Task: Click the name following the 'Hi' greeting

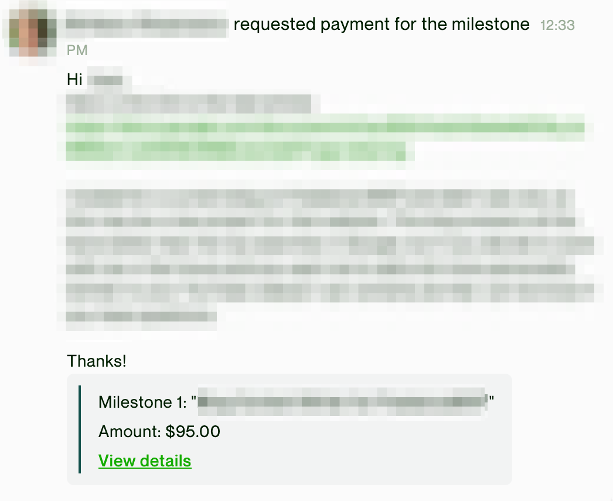Action: coord(108,79)
